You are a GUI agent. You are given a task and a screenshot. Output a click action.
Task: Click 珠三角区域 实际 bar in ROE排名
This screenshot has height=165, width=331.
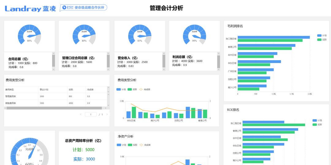coord(274,125)
